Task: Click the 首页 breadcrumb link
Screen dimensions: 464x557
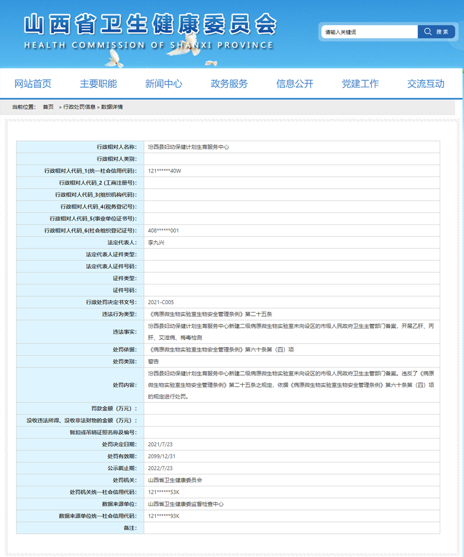Action: pos(48,107)
